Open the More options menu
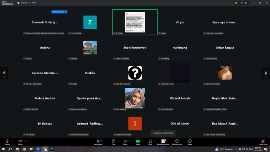Viewport: 270px width, 152px height. 190,142
